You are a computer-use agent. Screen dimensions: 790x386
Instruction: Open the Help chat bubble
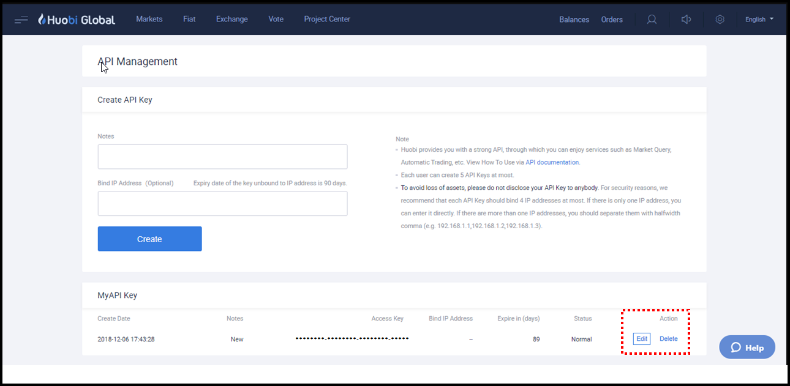[x=747, y=347]
